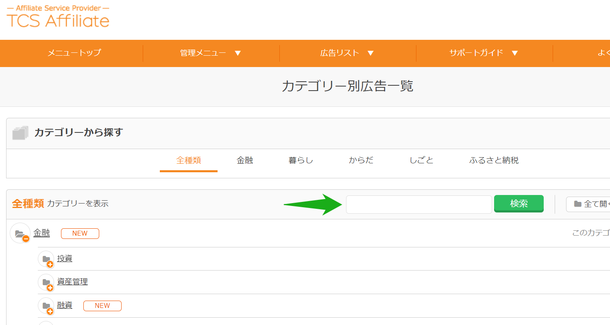The height and width of the screenshot is (325, 610).
Task: Click the カテゴリーから探す heading text
Action: (x=78, y=132)
